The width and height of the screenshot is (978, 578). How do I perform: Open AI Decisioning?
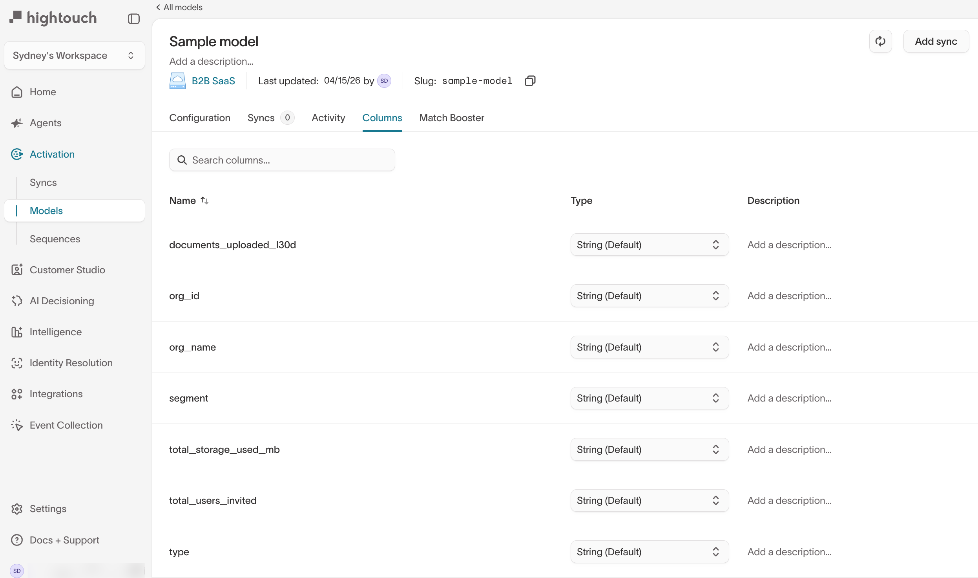coord(62,301)
